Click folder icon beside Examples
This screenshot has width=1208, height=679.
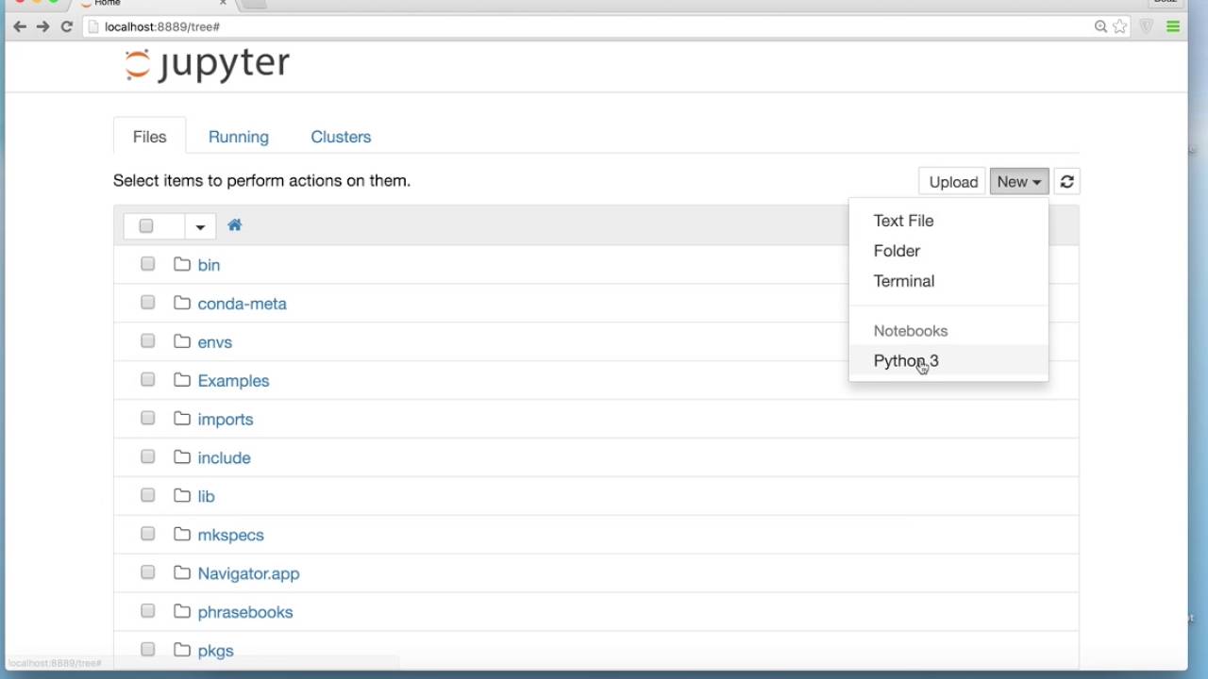[182, 380]
